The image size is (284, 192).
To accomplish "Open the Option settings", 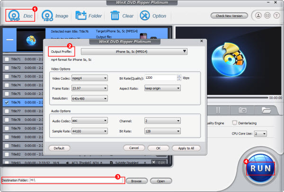I will point(153,16).
